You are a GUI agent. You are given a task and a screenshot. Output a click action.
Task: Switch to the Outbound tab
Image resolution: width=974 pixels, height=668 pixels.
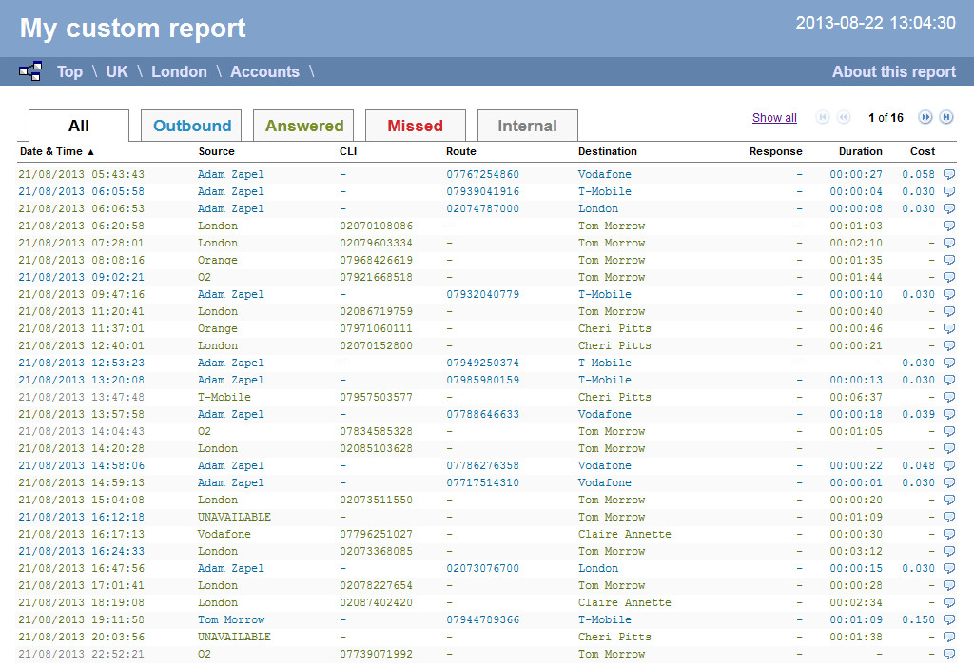[x=191, y=125]
